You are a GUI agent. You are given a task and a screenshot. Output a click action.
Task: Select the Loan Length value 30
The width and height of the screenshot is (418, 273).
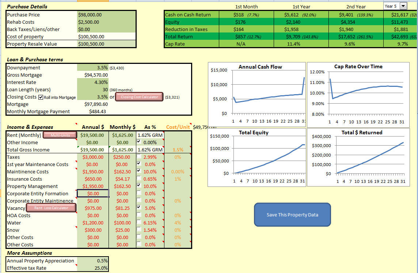[x=93, y=90]
